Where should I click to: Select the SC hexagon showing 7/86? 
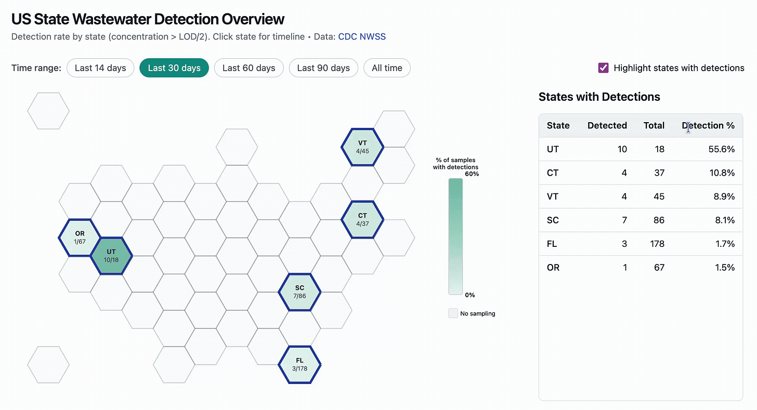[299, 292]
